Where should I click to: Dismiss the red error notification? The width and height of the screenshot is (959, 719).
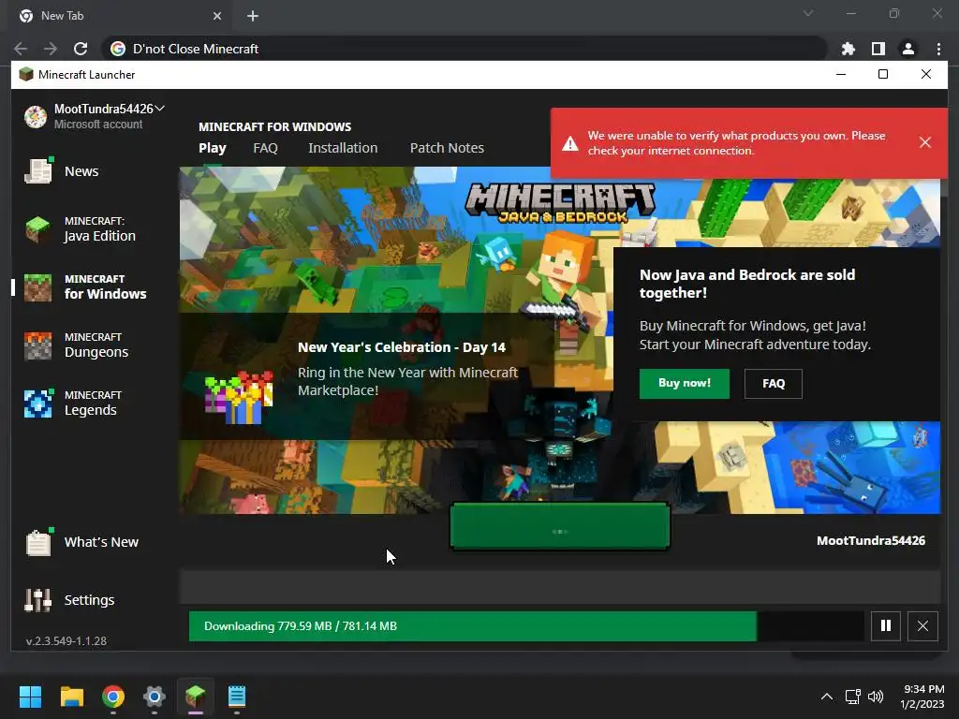tap(924, 142)
